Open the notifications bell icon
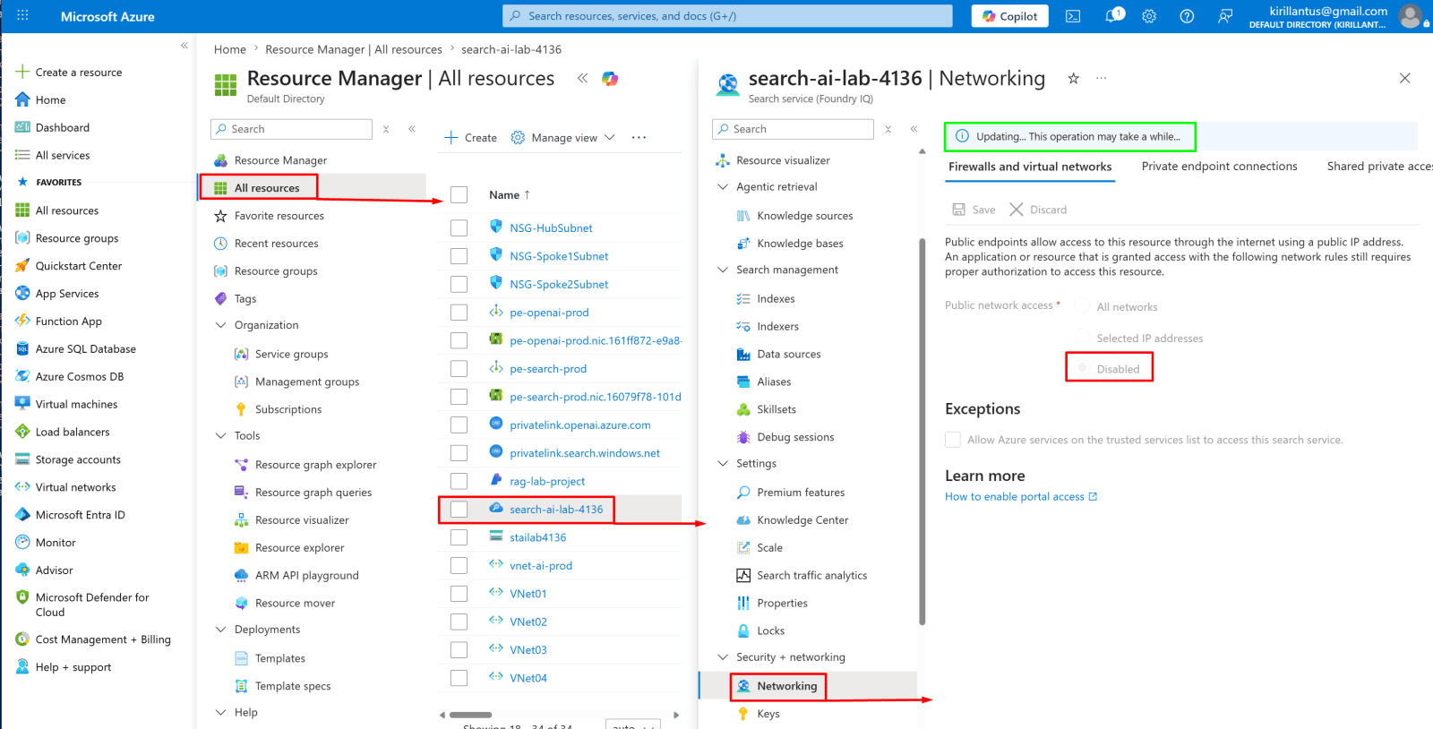 tap(1112, 16)
